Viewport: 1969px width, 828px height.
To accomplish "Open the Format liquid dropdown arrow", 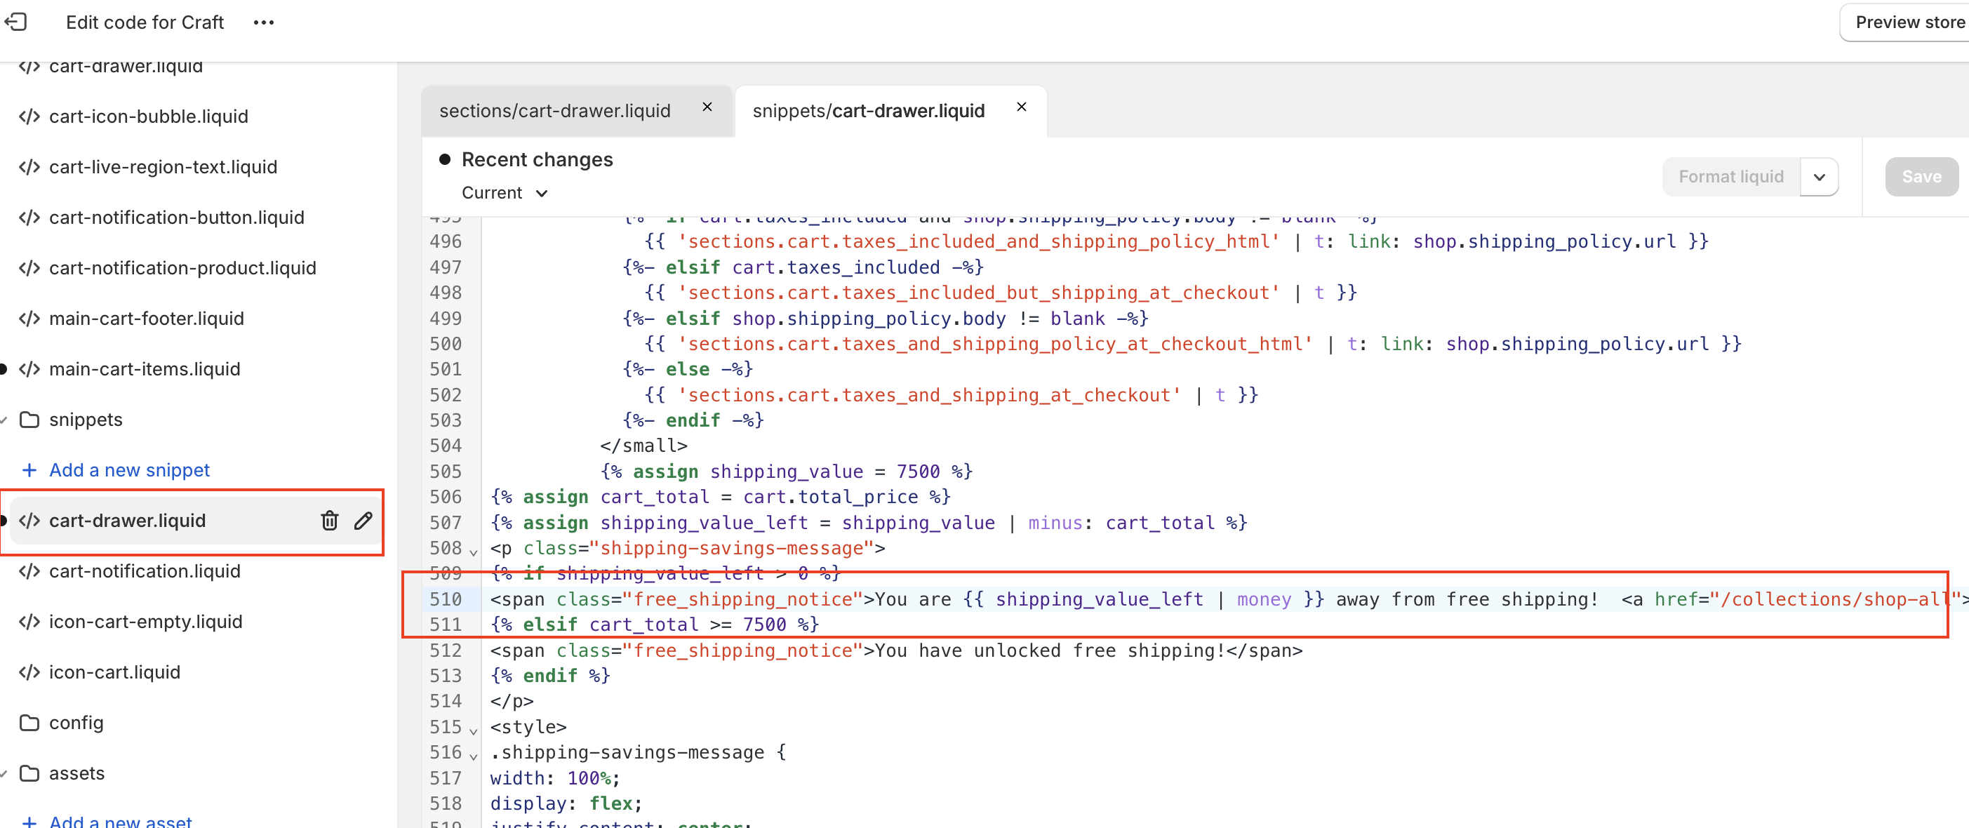I will pyautogui.click(x=1820, y=177).
